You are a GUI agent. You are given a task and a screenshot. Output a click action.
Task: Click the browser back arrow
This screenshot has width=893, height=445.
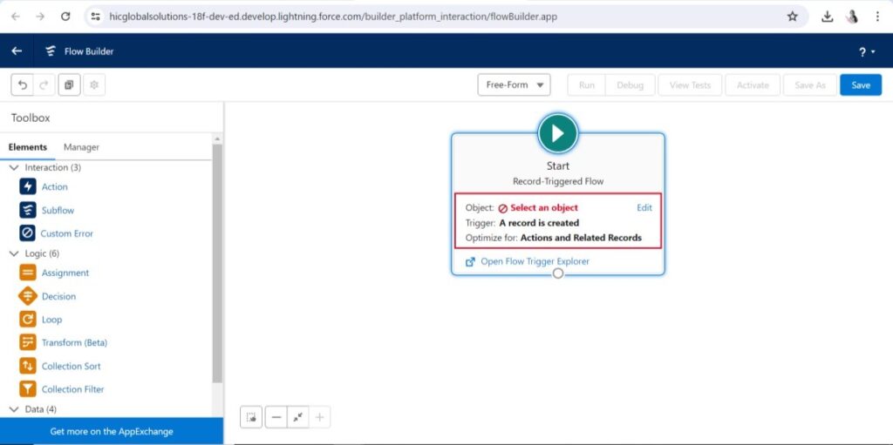15,17
